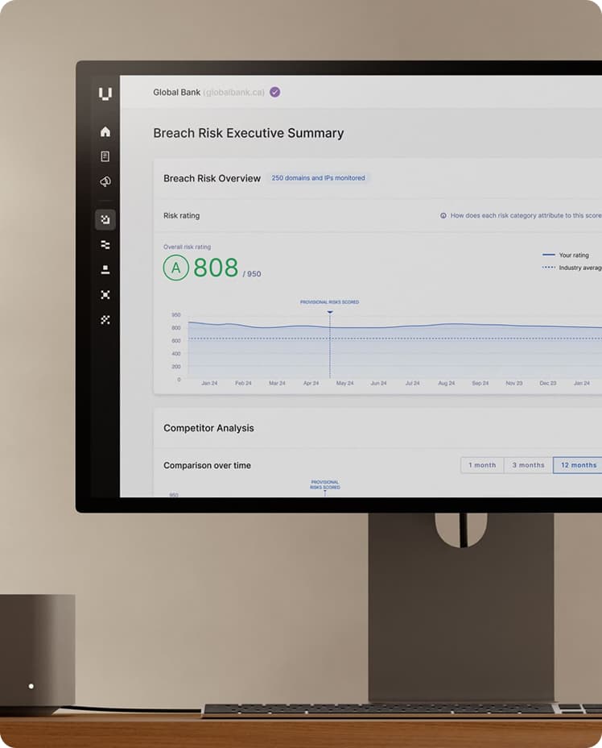
Task: Click the person stamp sidebar icon
Action: pyautogui.click(x=105, y=269)
